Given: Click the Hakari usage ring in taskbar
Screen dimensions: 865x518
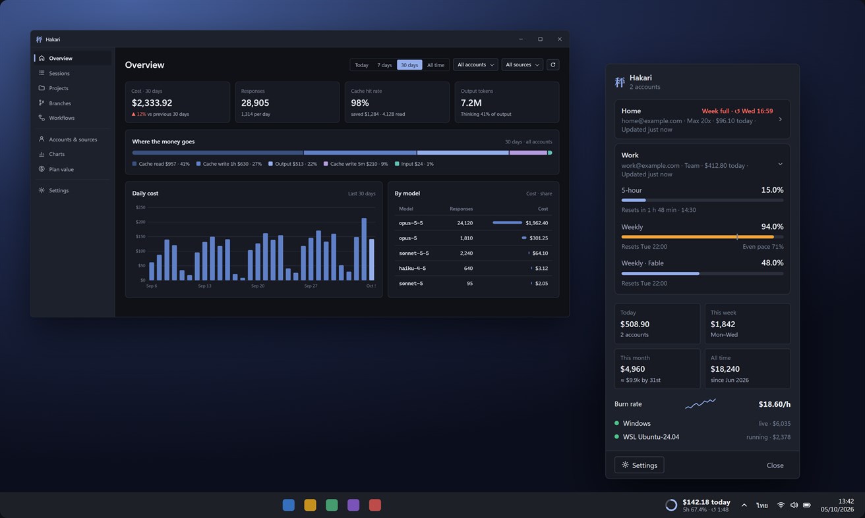Looking at the screenshot, I should click(x=671, y=505).
